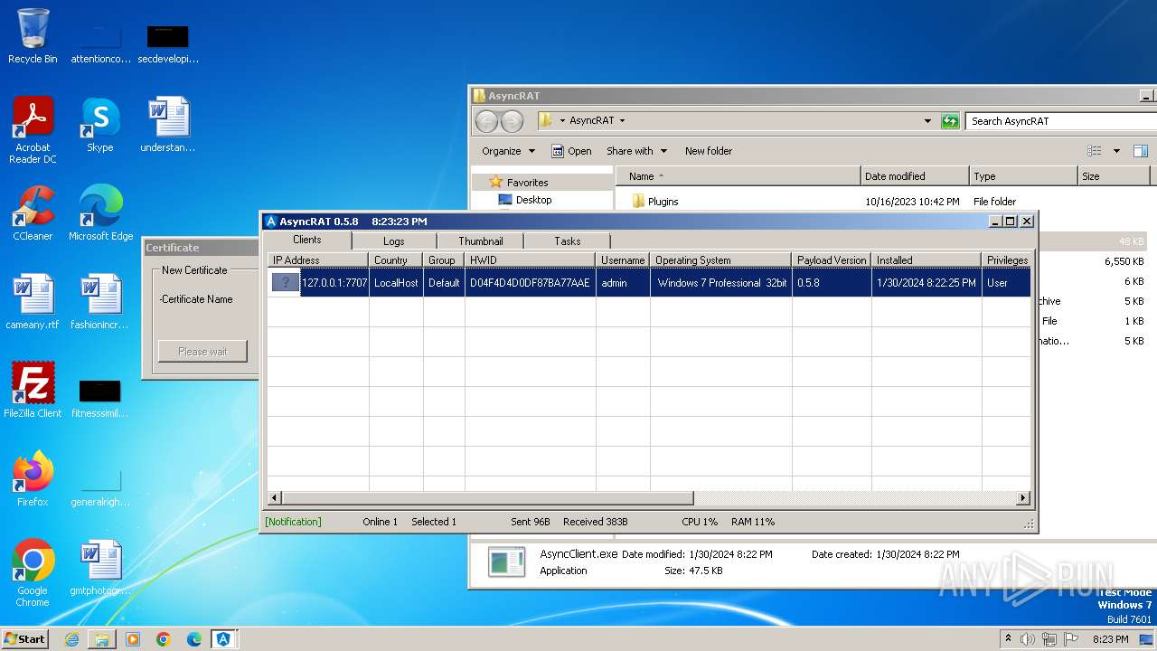1157x651 pixels.
Task: Open the understan… Word document icon
Action: pyautogui.click(x=168, y=125)
